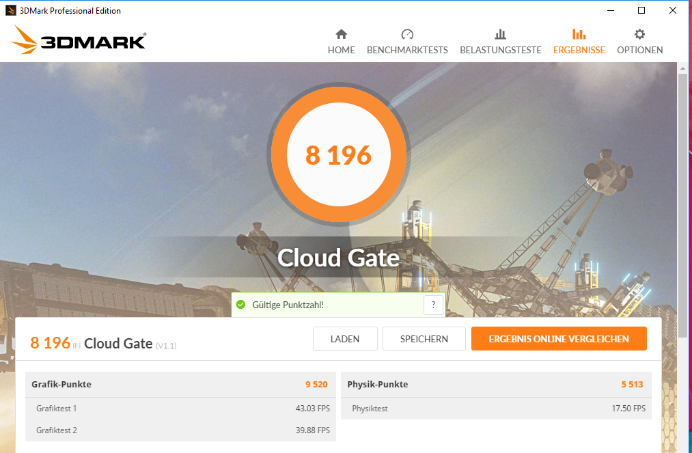Click the question mark help button
Screen dimensions: 692x453
tap(433, 305)
